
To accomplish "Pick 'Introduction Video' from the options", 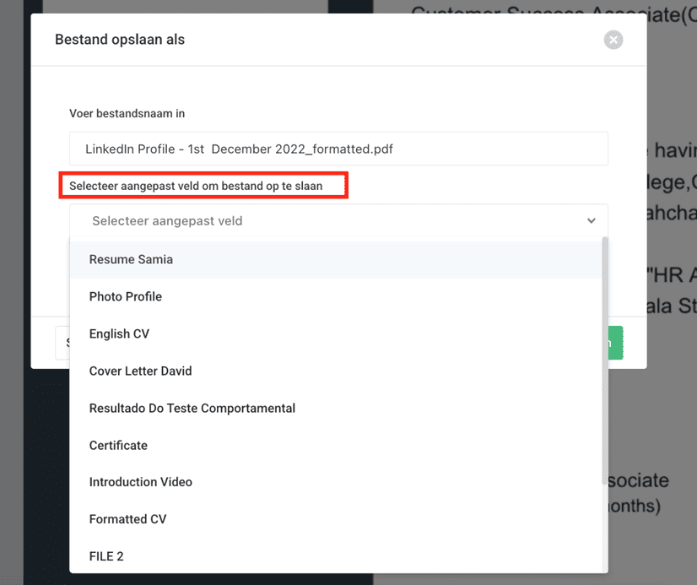I will pyautogui.click(x=141, y=483).
